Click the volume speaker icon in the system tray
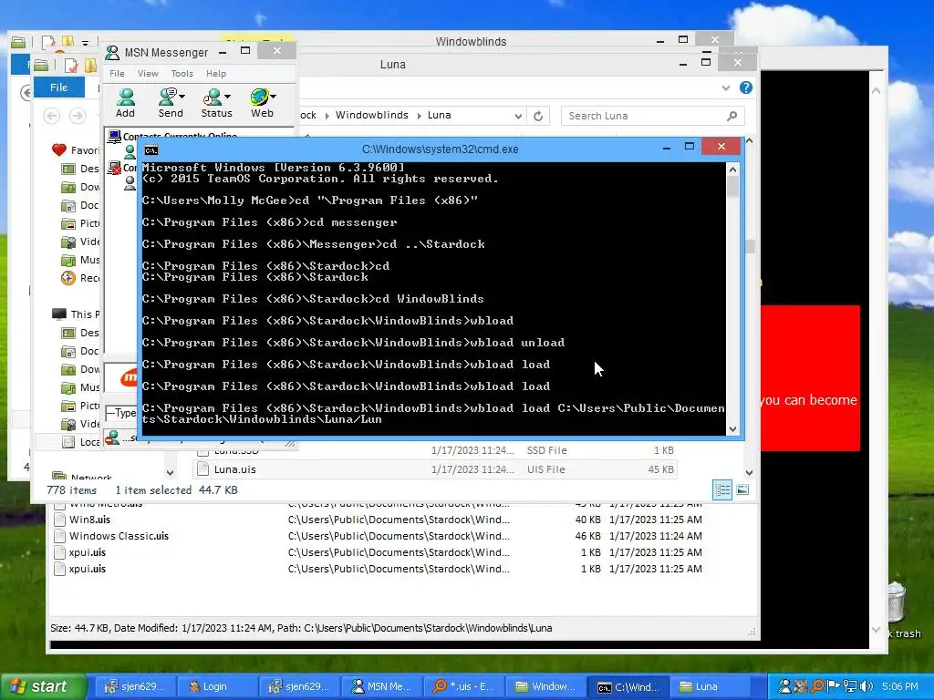Image resolution: width=934 pixels, height=700 pixels. (x=867, y=687)
